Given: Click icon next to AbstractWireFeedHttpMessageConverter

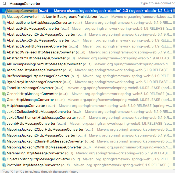Looking at the screenshot, I should tap(4, 52).
